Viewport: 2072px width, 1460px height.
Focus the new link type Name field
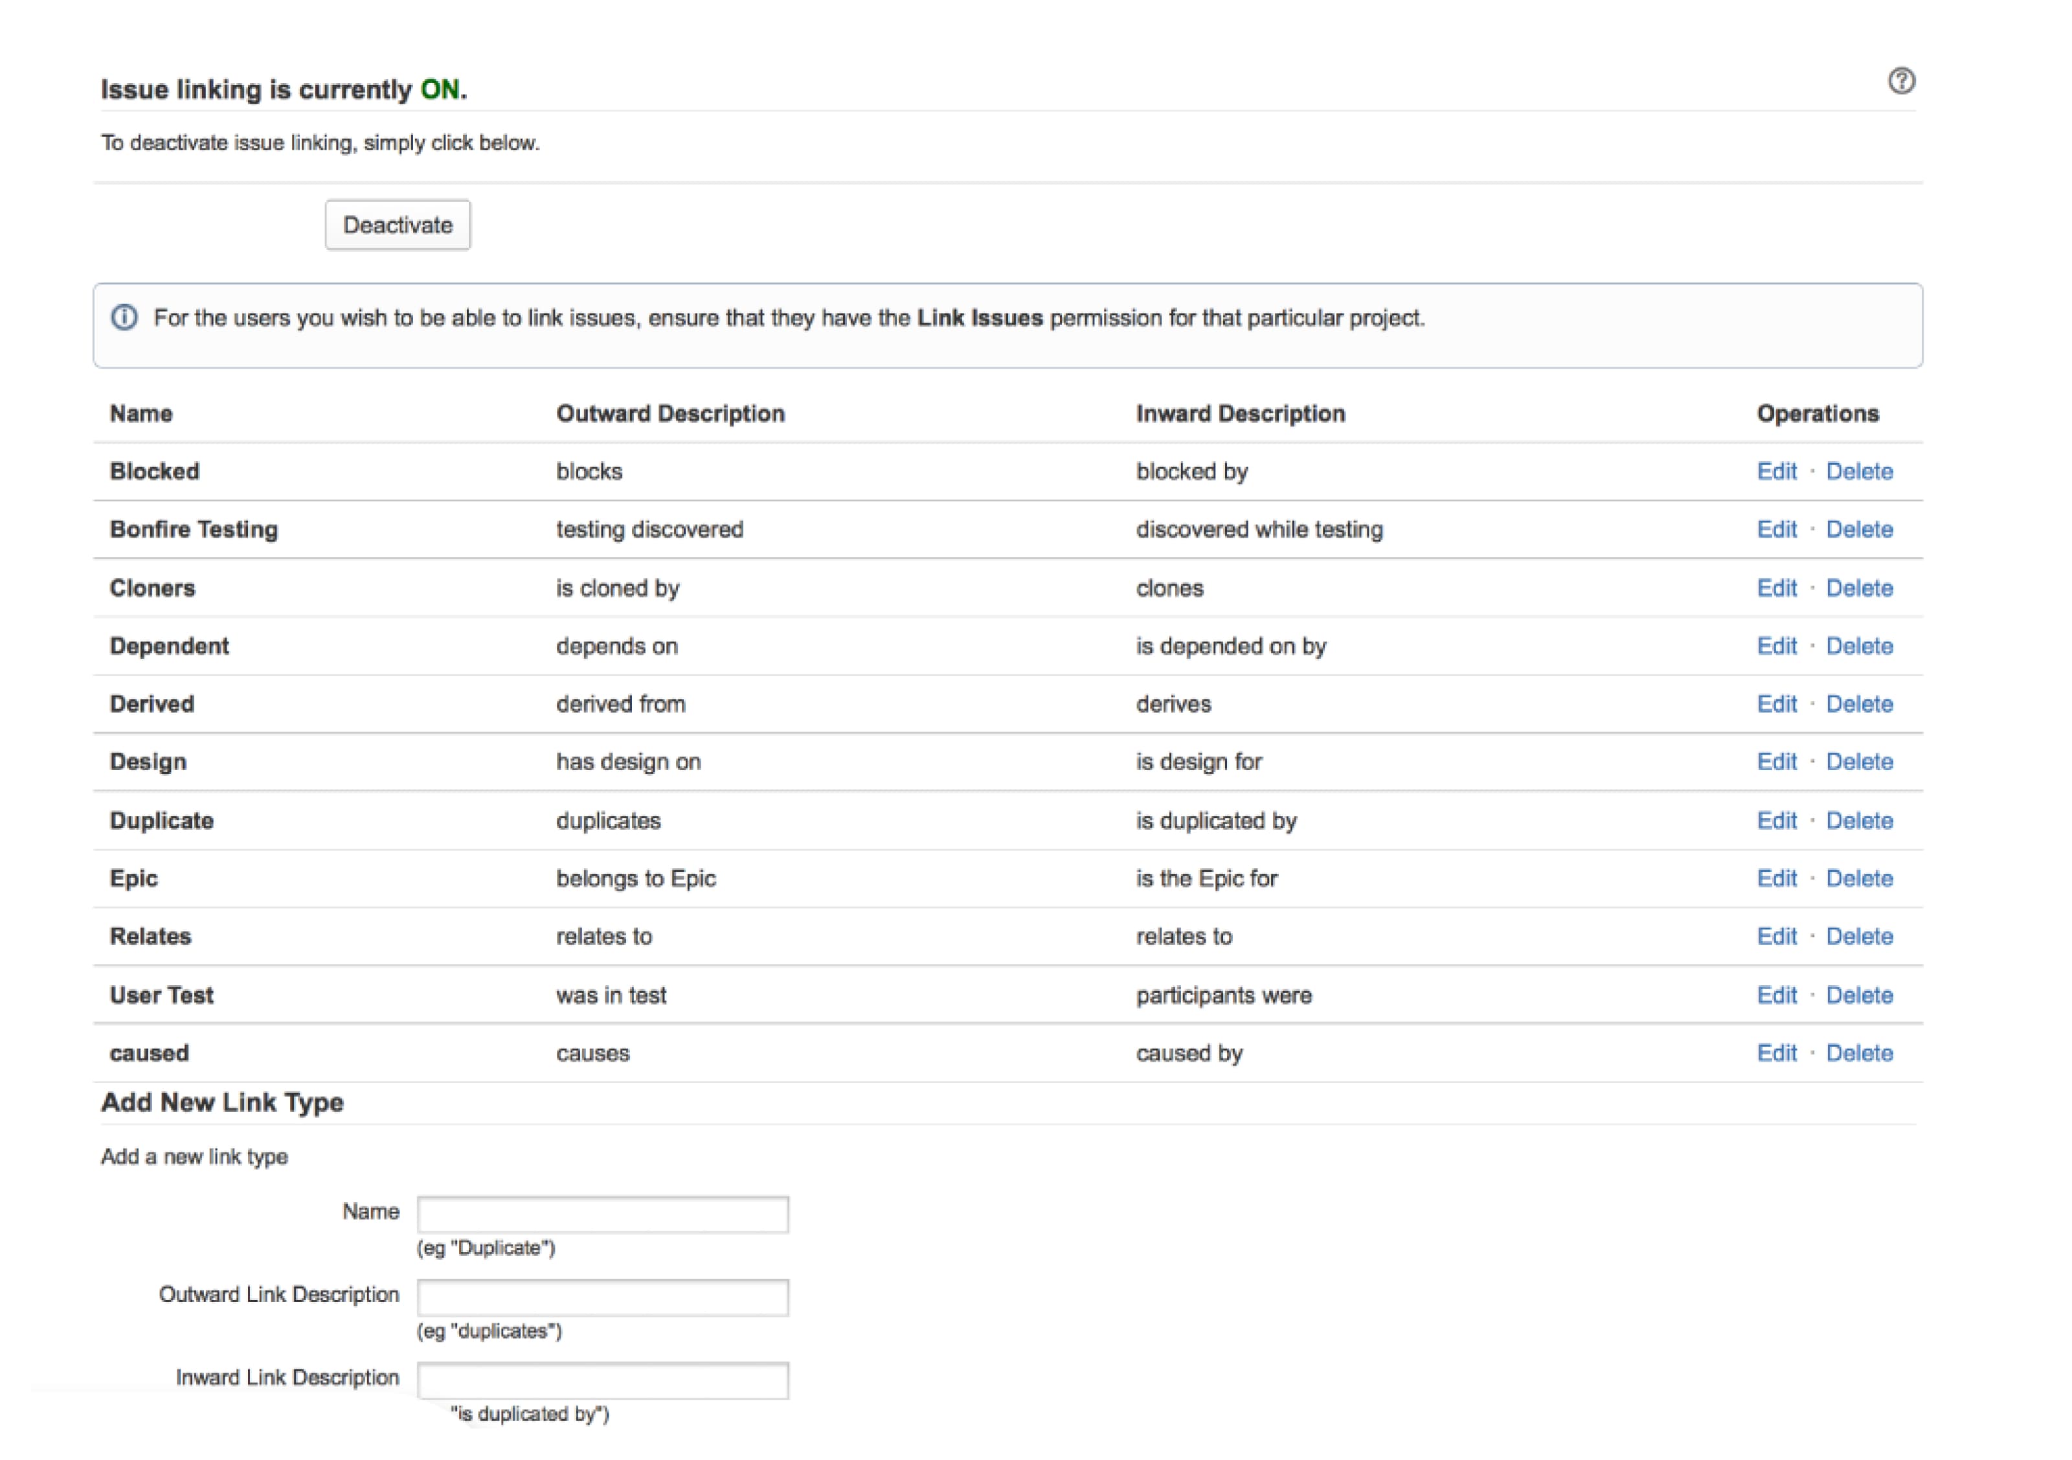pos(603,1215)
